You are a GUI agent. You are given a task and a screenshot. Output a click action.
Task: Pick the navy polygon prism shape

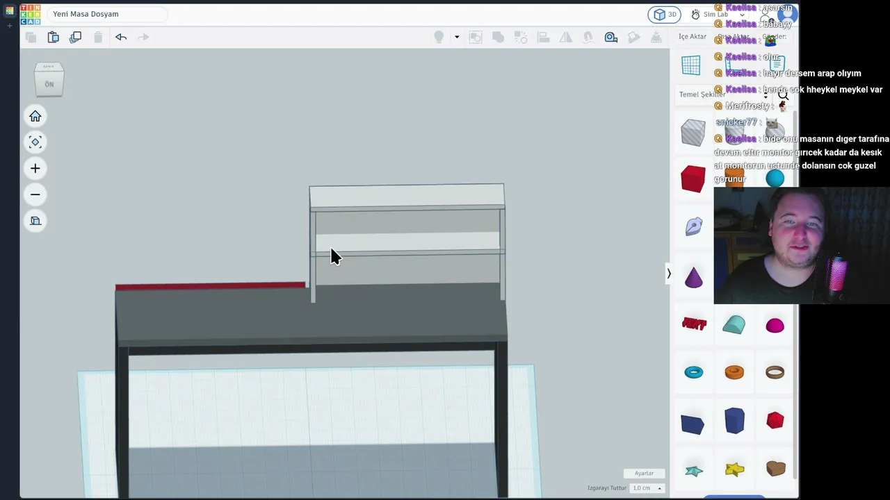[x=734, y=421]
